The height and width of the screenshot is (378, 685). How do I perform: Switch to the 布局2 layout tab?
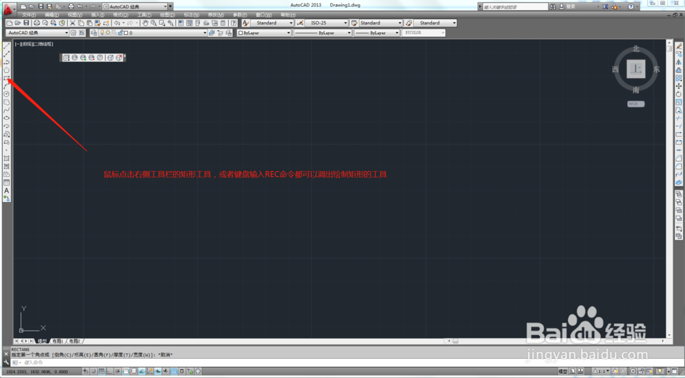pyautogui.click(x=74, y=341)
